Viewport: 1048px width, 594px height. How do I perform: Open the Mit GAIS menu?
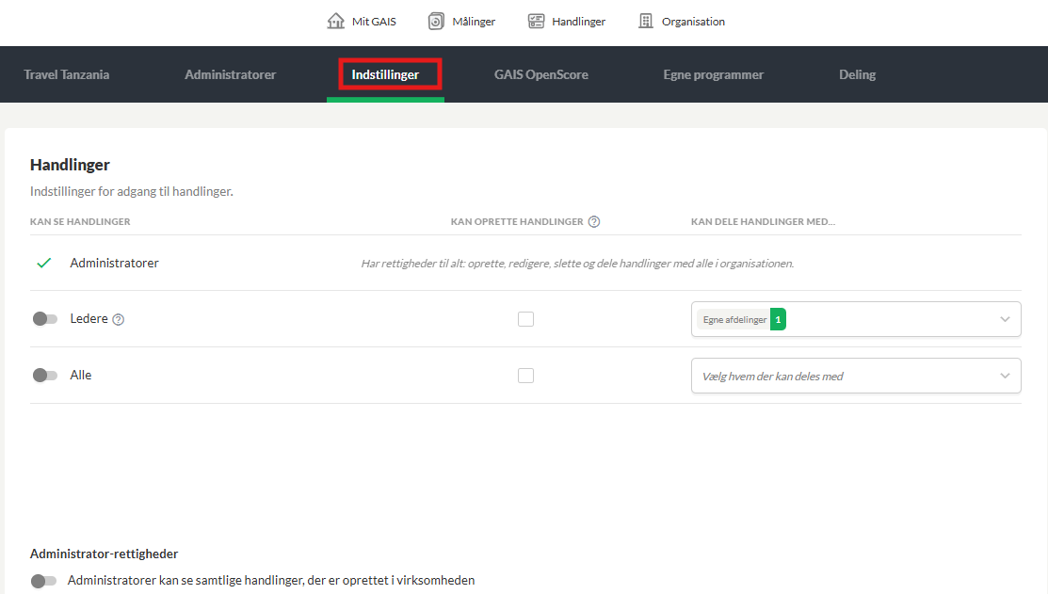[x=362, y=22]
